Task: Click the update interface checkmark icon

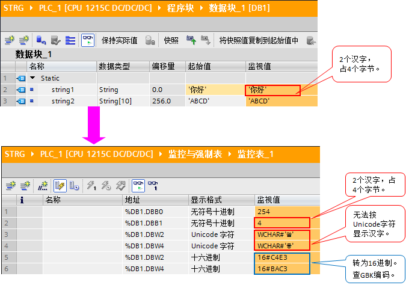Action: [x=55, y=40]
